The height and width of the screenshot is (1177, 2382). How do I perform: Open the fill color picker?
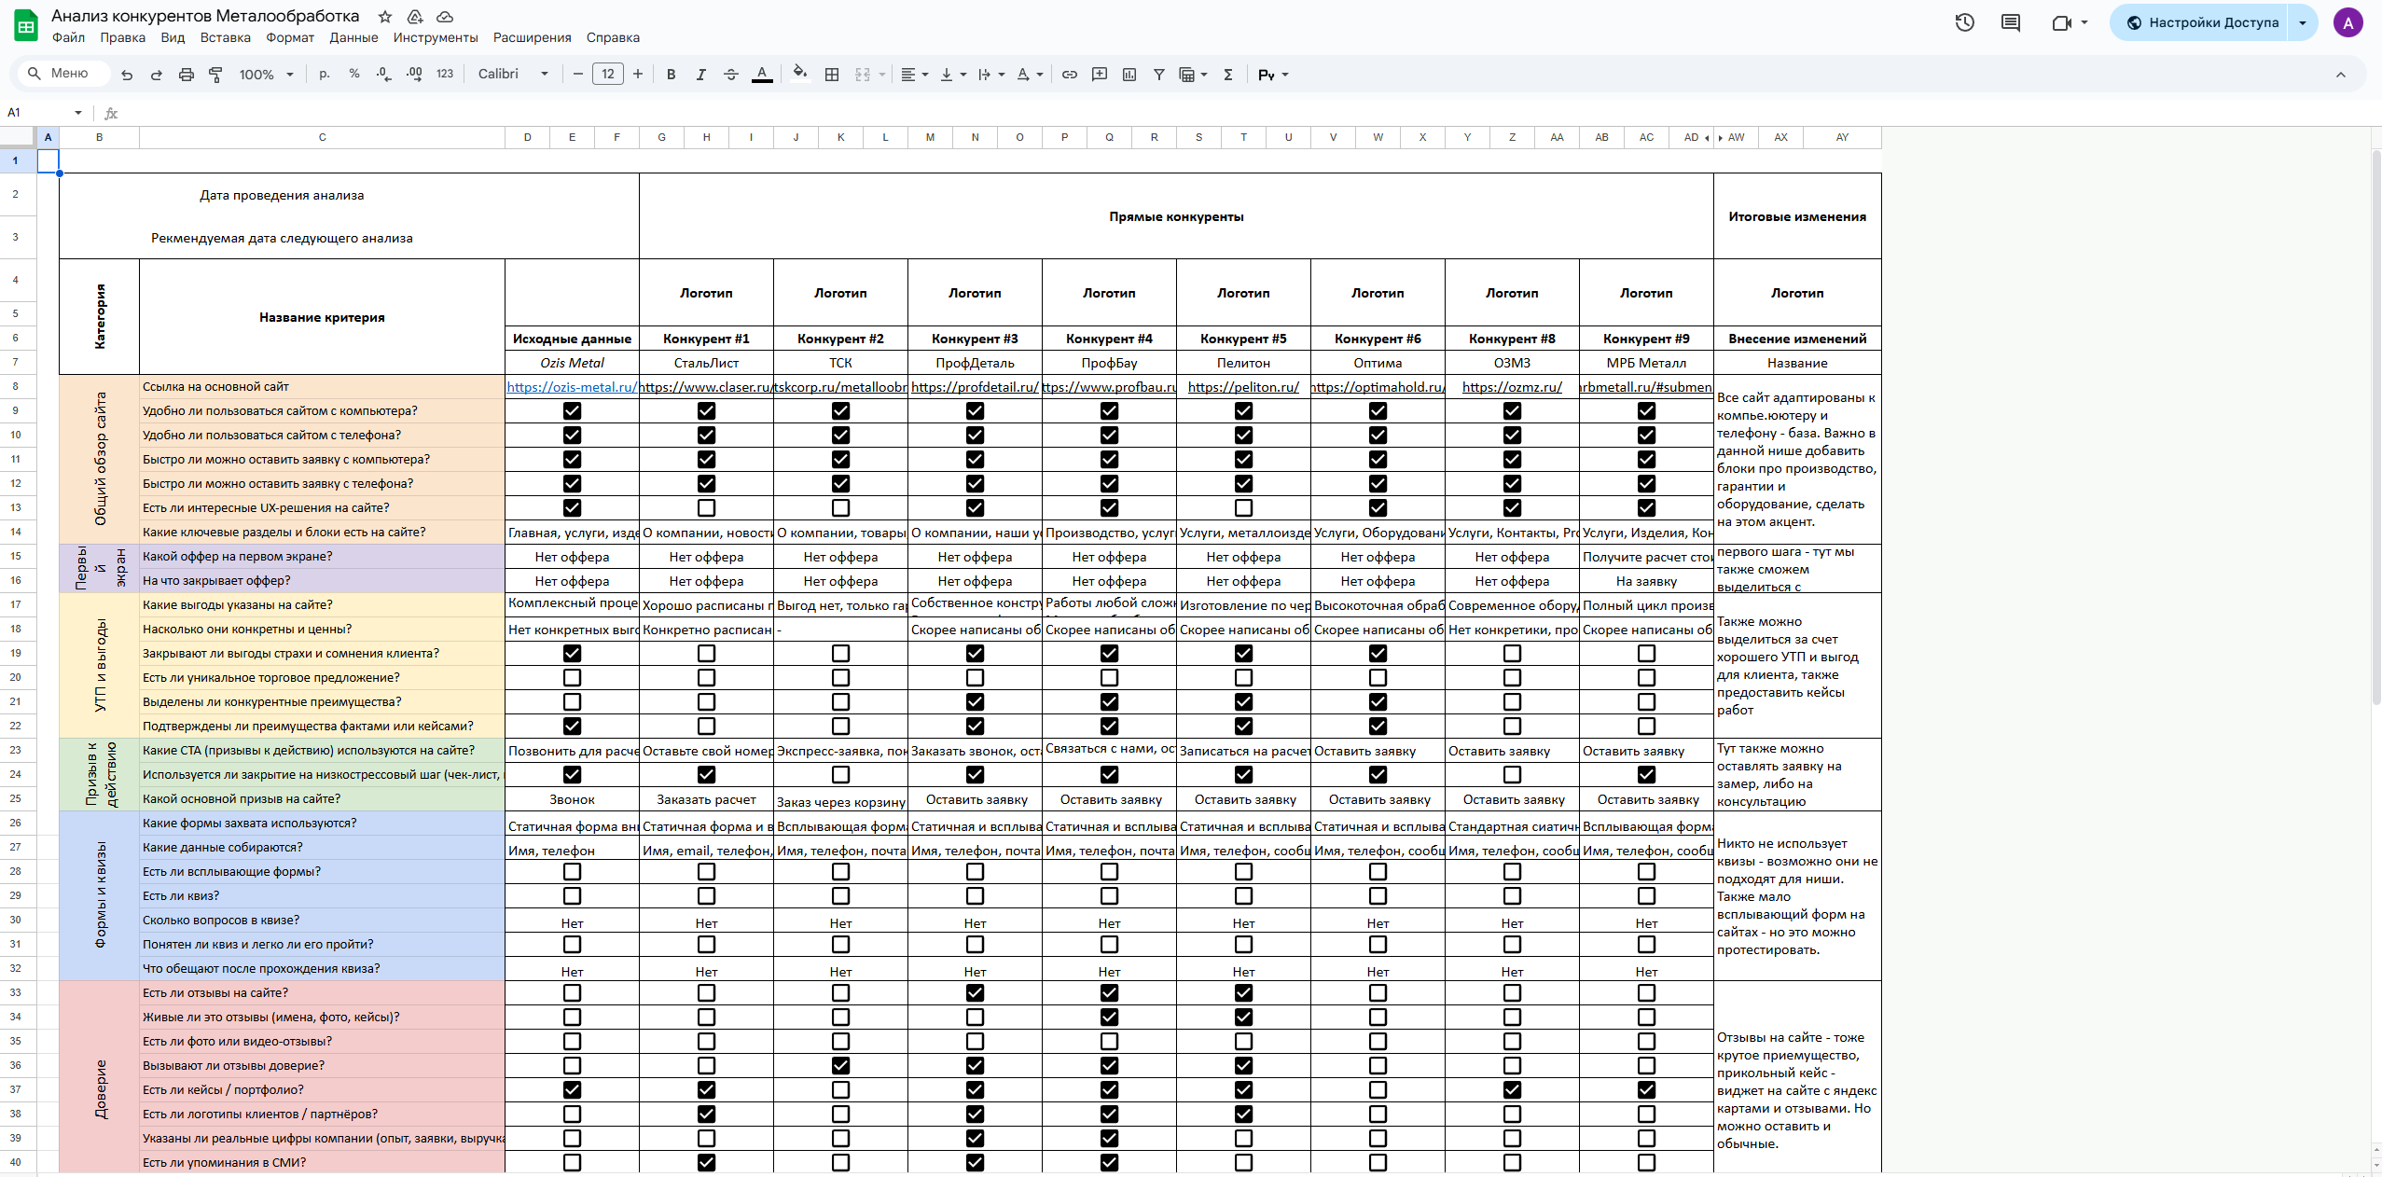coord(799,75)
